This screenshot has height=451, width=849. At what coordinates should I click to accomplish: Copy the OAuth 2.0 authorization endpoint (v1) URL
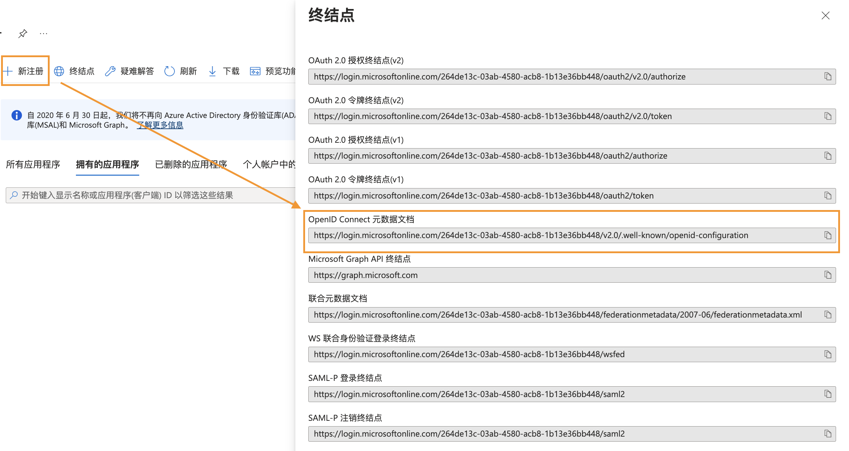pos(828,156)
